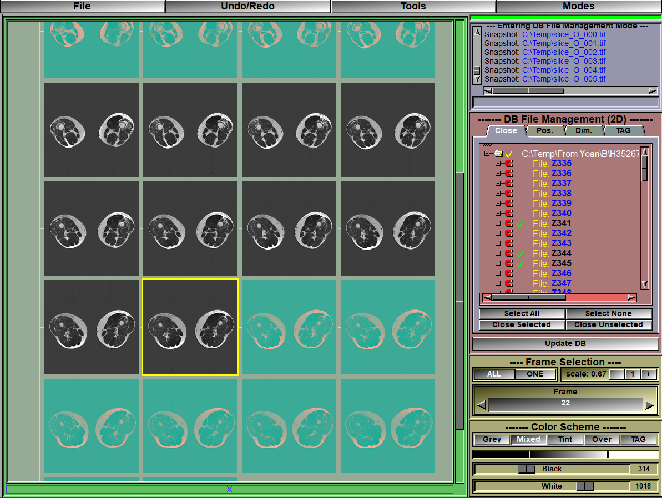Collapse the C:\Temp\From Yoan root folder node
The width and height of the screenshot is (662, 498).
tap(487, 153)
